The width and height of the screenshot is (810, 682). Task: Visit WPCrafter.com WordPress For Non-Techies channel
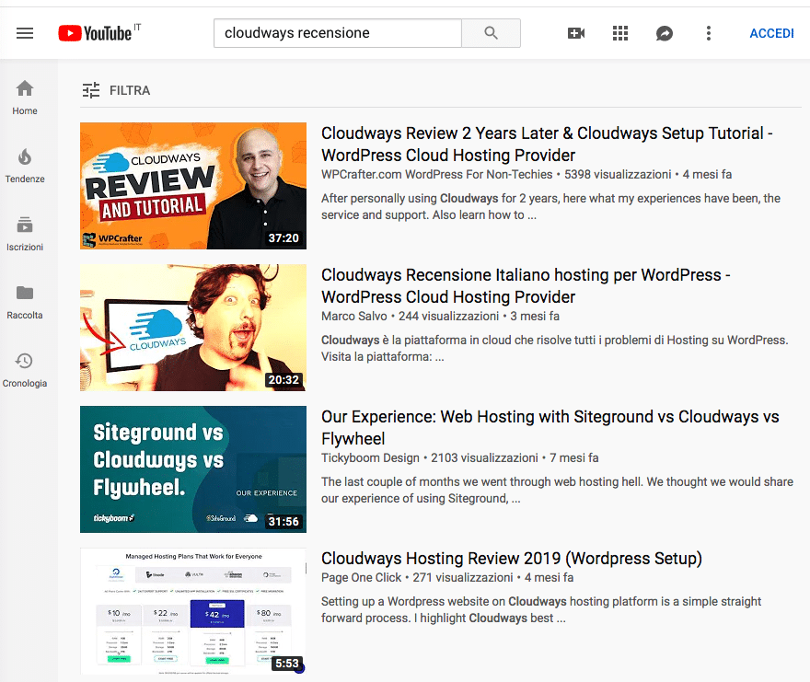click(436, 175)
